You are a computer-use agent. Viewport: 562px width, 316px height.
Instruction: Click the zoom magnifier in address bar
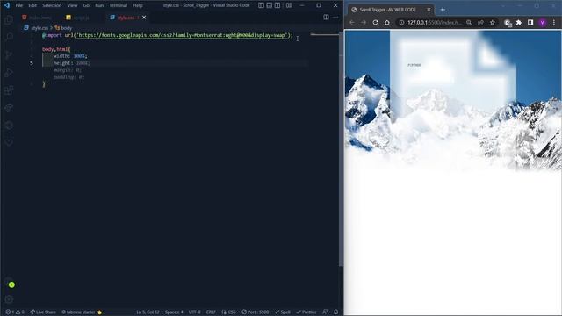point(469,22)
